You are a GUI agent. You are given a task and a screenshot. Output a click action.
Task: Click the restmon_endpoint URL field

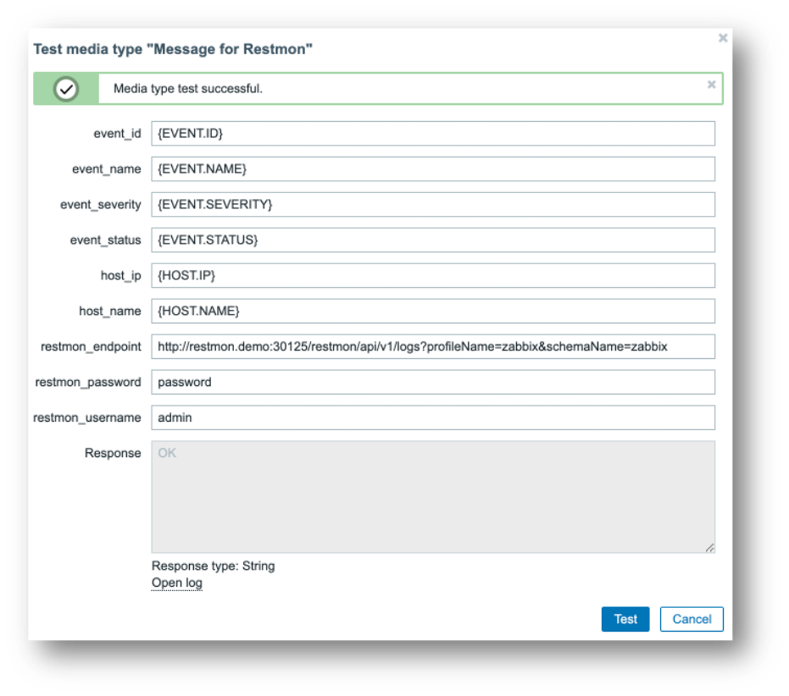(432, 347)
